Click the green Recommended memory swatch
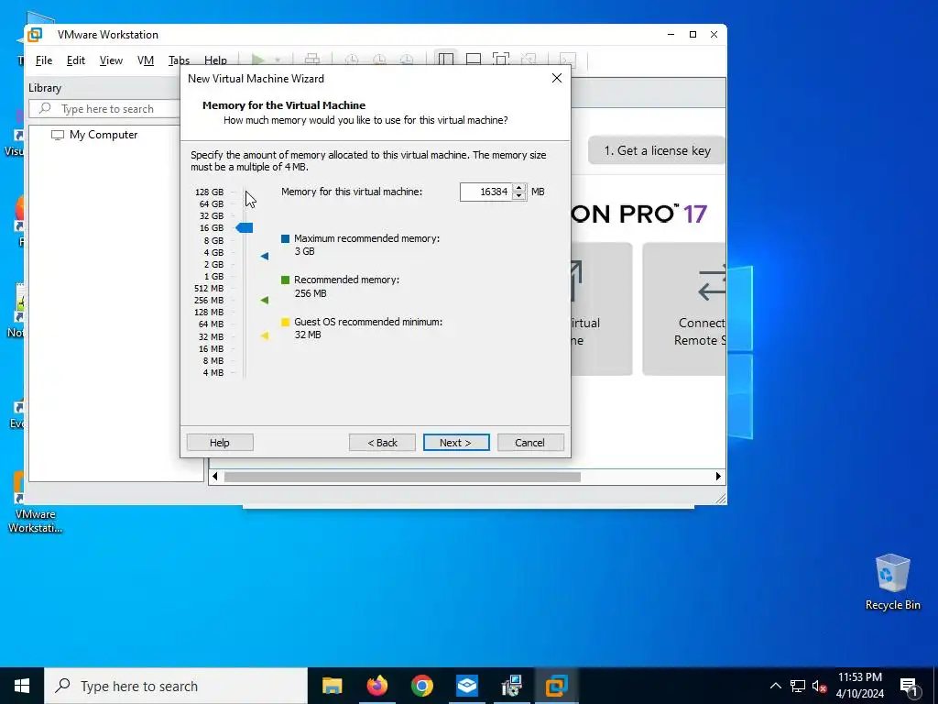The image size is (938, 704). (286, 280)
